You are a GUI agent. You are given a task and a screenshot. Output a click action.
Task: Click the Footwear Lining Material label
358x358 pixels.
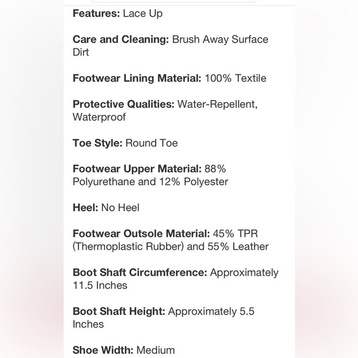[137, 78]
